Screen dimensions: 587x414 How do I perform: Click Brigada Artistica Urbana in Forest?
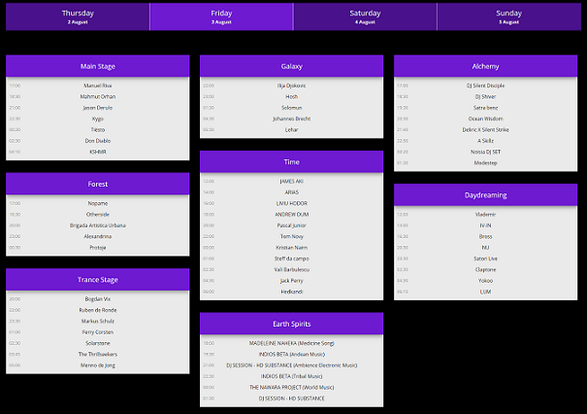(x=98, y=225)
